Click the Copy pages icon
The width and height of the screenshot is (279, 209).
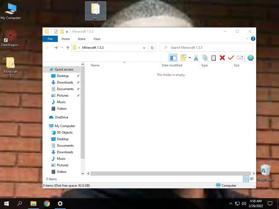205,58
